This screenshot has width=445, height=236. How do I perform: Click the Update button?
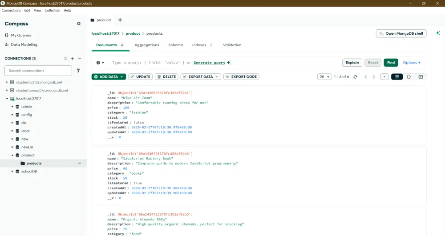pyautogui.click(x=141, y=77)
